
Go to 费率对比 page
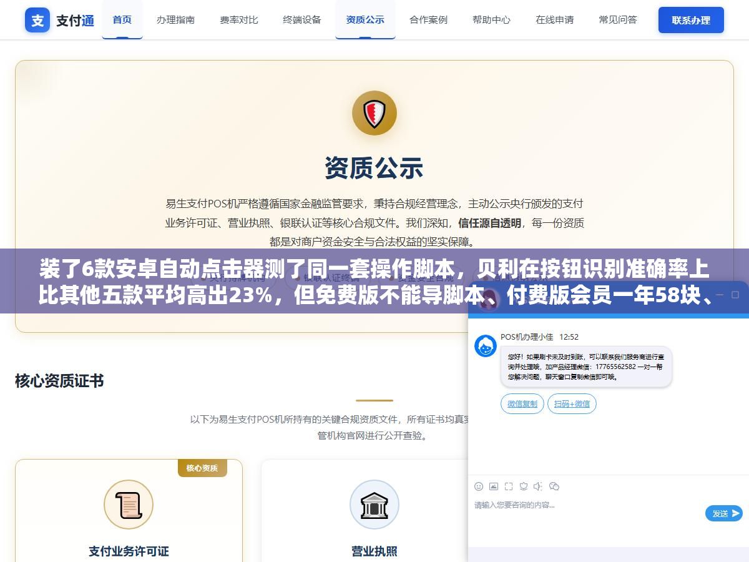click(x=239, y=19)
